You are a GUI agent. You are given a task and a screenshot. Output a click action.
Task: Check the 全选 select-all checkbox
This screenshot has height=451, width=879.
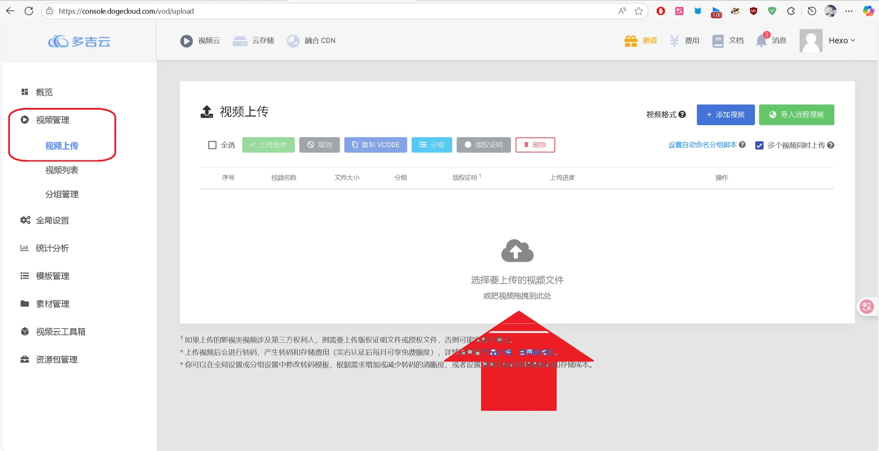[x=212, y=145]
